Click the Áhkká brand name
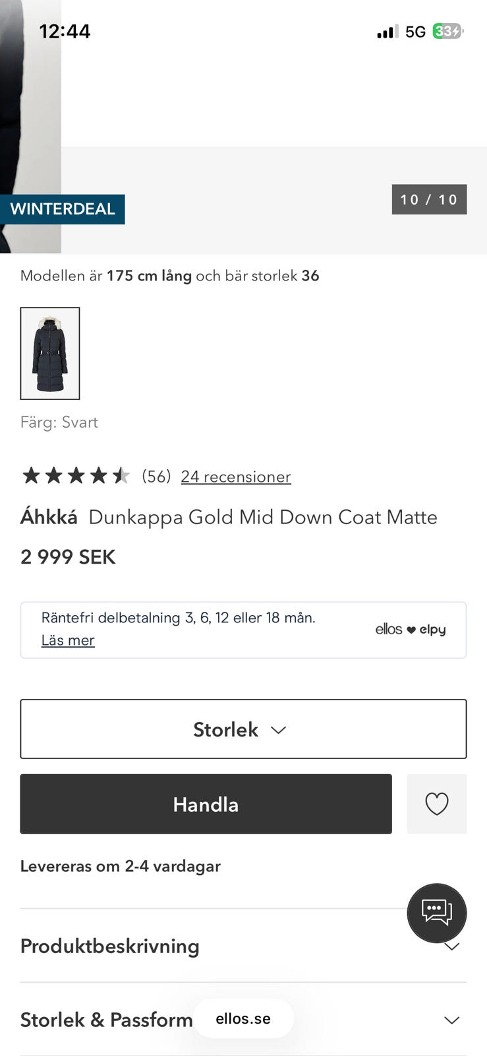487x1056 pixels. coord(49,517)
